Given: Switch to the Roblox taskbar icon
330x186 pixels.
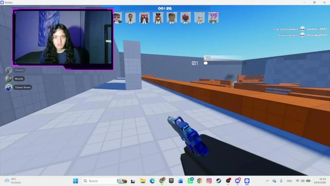Looking at the screenshot, I should click(247, 181).
